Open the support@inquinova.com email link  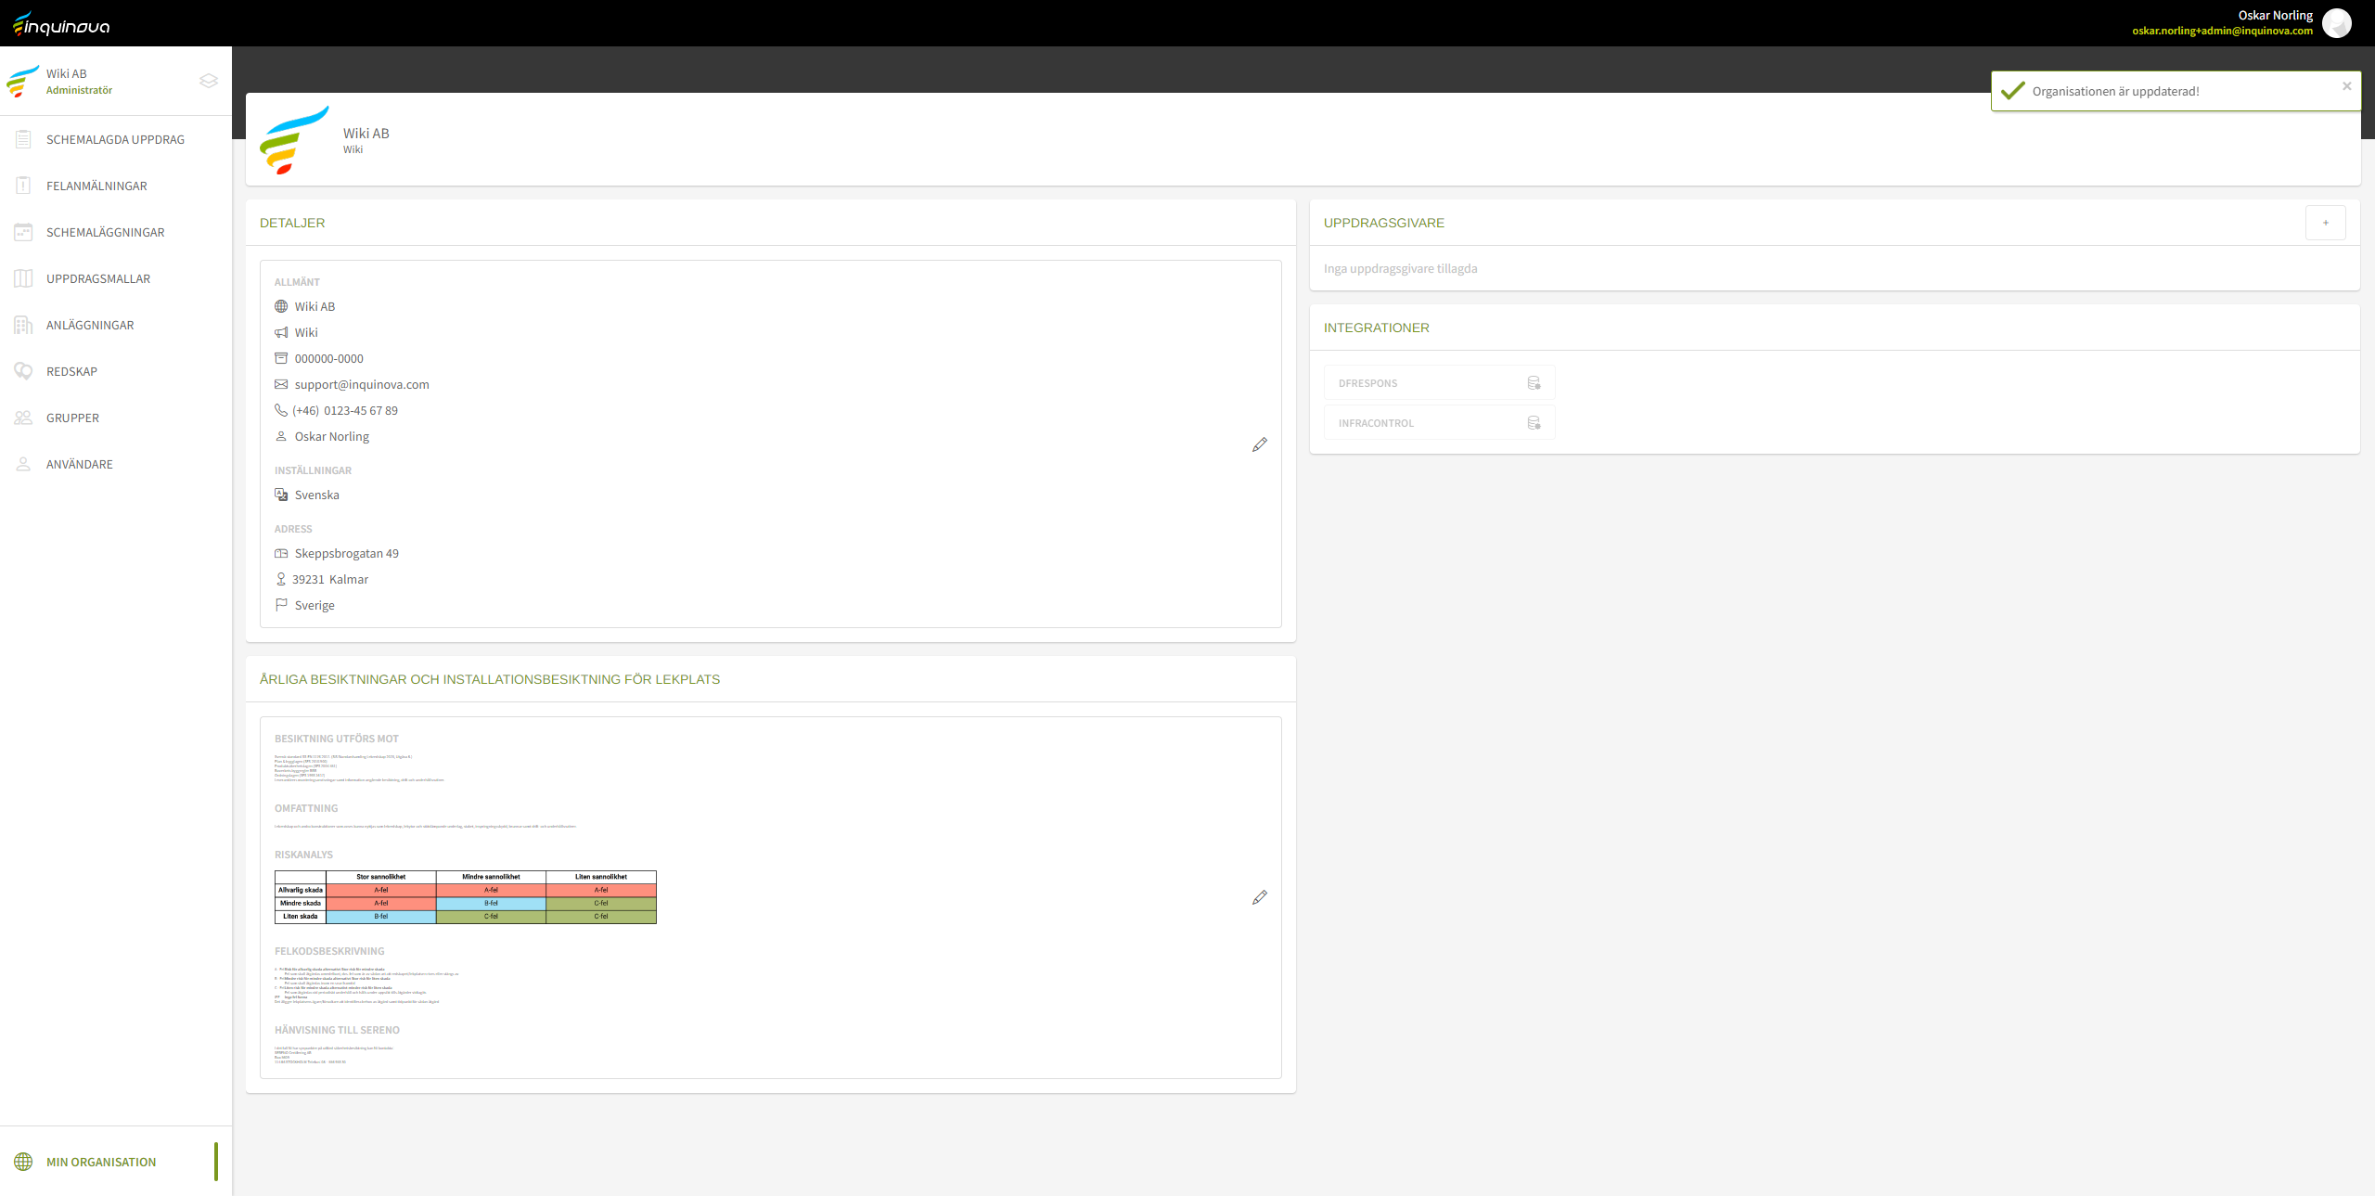coord(361,384)
